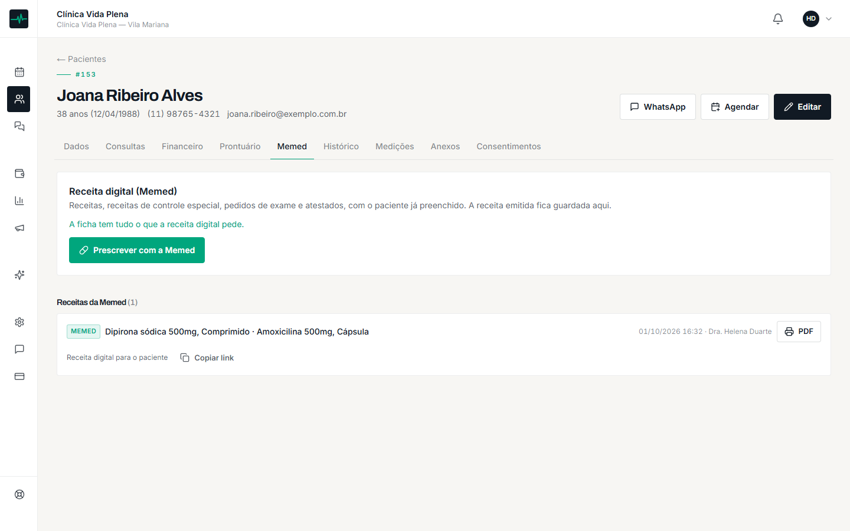Screen dimensions: 850x531
Task: Switch to the Medições tab
Action: point(395,146)
